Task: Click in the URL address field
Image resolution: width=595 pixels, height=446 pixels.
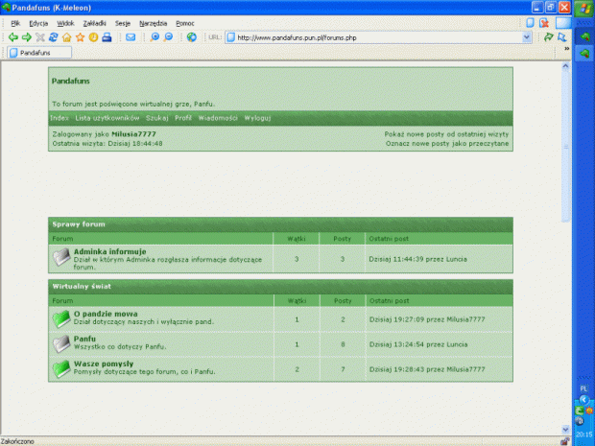Action: click(x=374, y=37)
